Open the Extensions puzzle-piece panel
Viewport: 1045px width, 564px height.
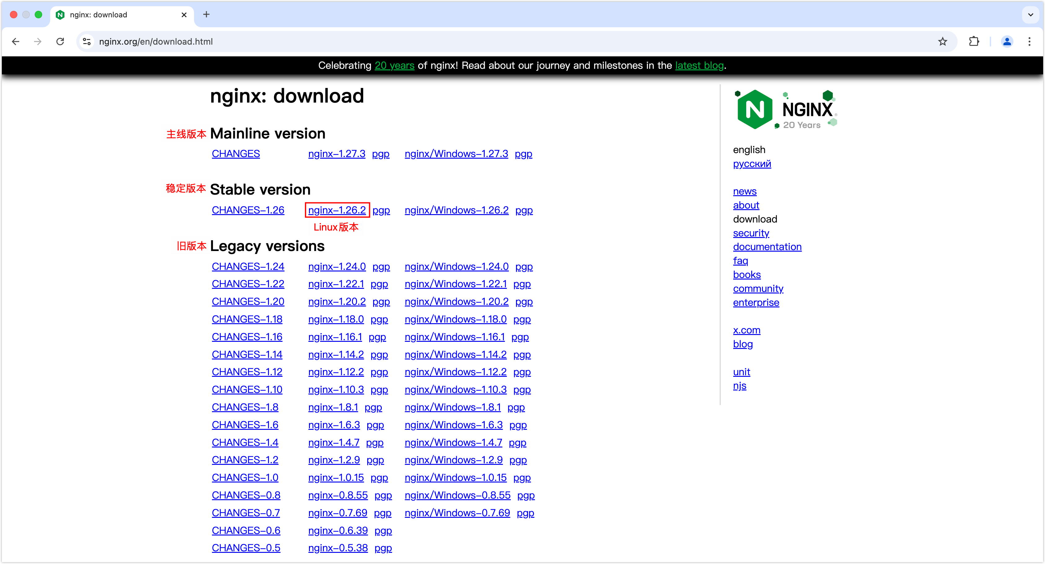[974, 42]
